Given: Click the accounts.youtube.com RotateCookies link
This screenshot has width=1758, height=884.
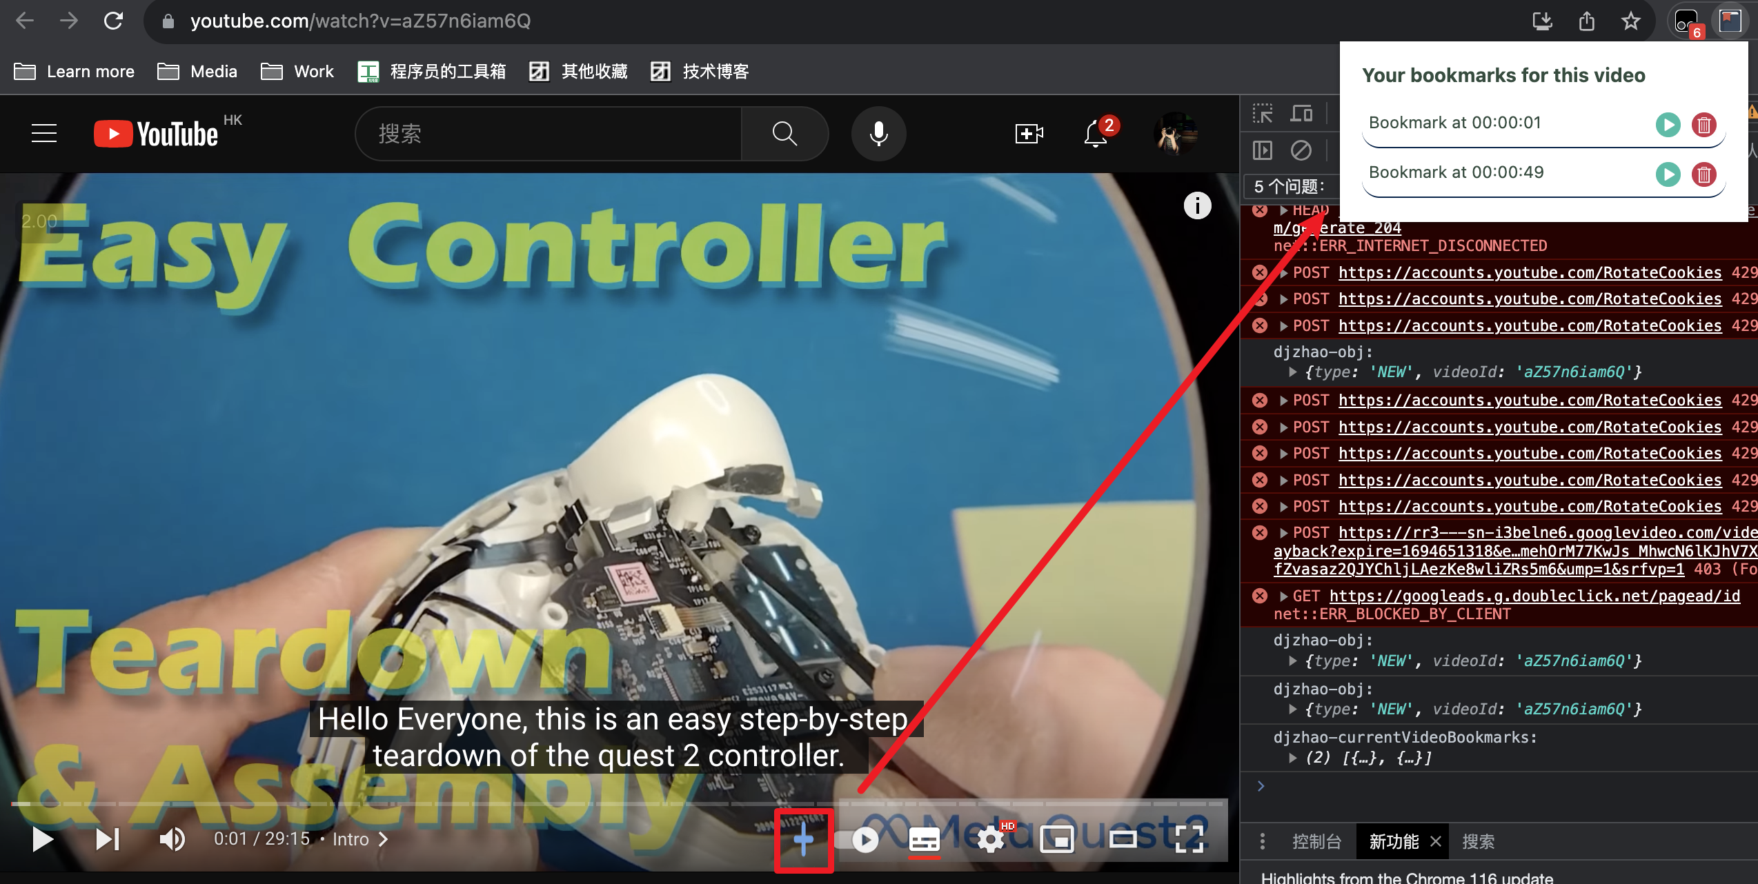Looking at the screenshot, I should click(x=1529, y=273).
